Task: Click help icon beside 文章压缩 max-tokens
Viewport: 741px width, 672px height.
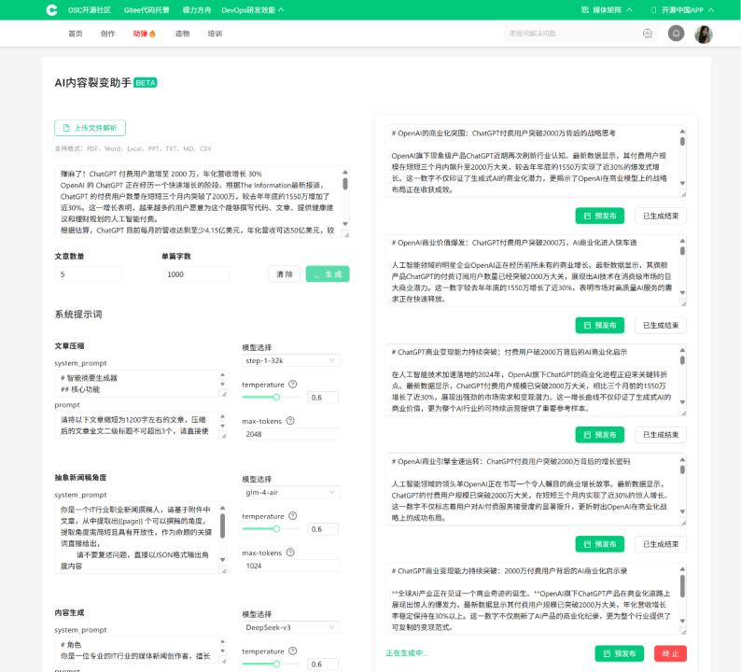Action: tap(290, 421)
